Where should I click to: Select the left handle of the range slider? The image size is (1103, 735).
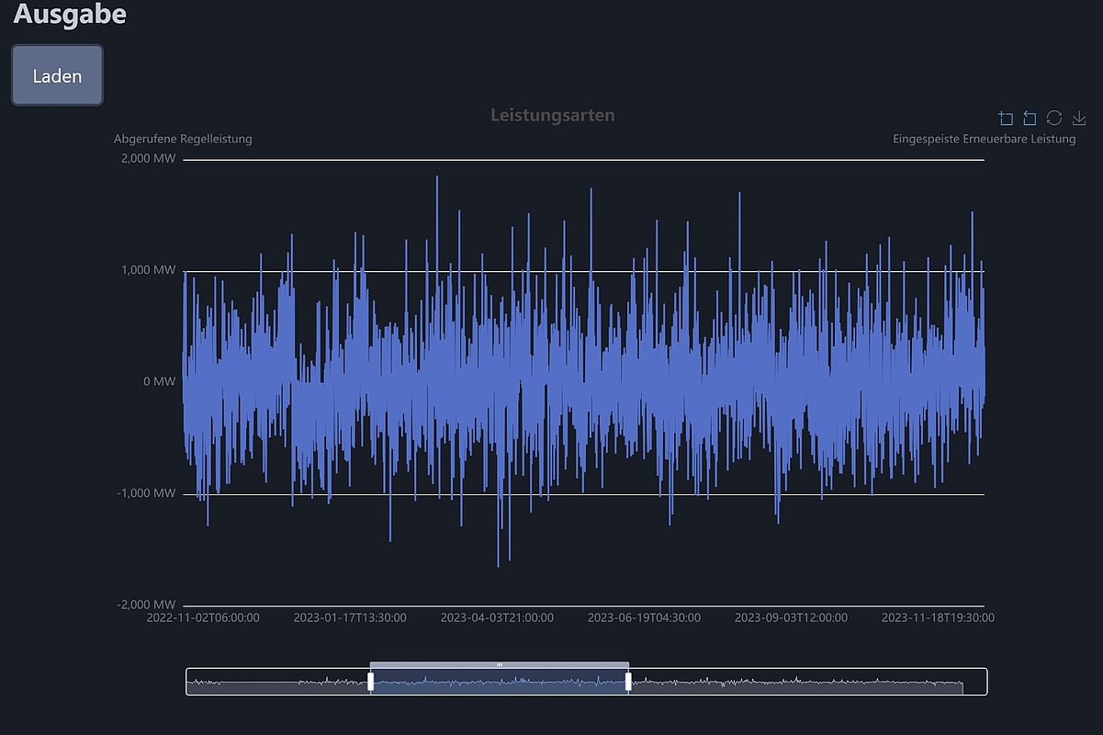[x=371, y=681]
